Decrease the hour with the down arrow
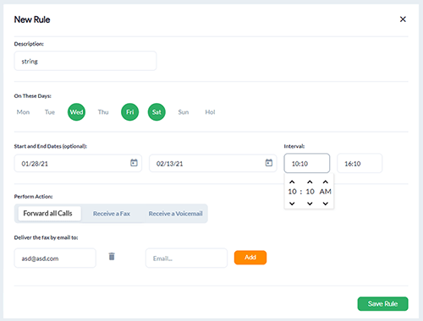This screenshot has height=321, width=423. click(x=292, y=204)
